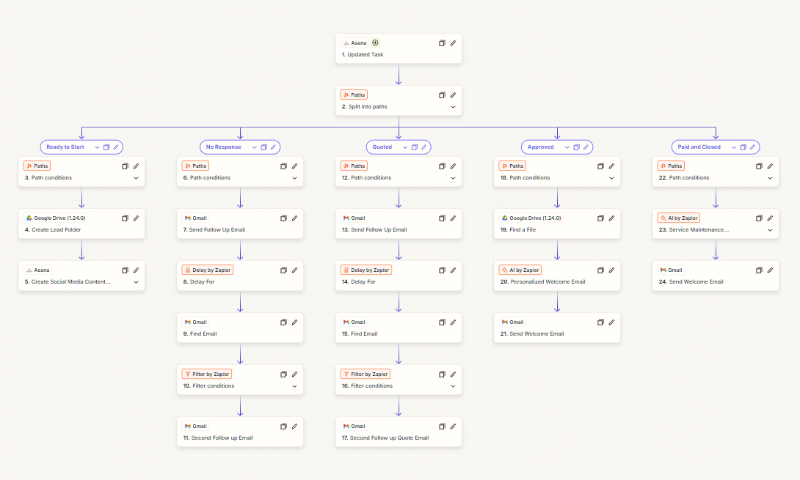Edit step 4 Create Lead Folder
Viewport: 800px width, 480px height.
pos(137,218)
